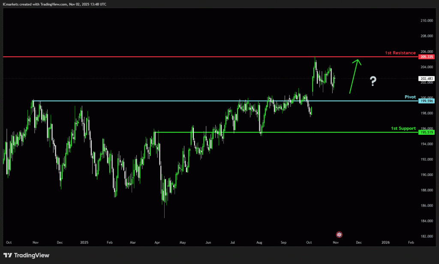Select the blue 199.596 pivot price tag
439x264 pixels.
426,101
